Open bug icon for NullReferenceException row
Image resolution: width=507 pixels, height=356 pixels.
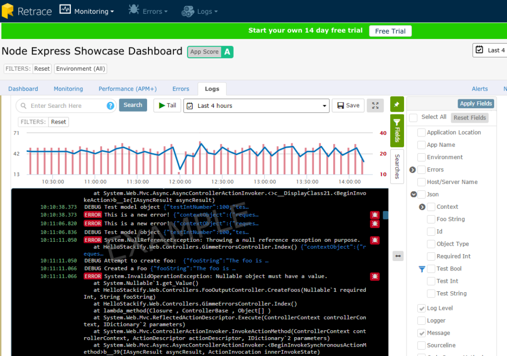click(x=375, y=240)
